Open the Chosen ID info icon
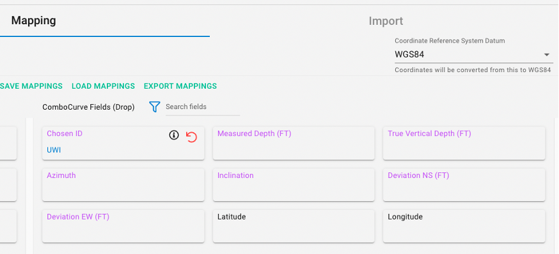 click(x=173, y=135)
